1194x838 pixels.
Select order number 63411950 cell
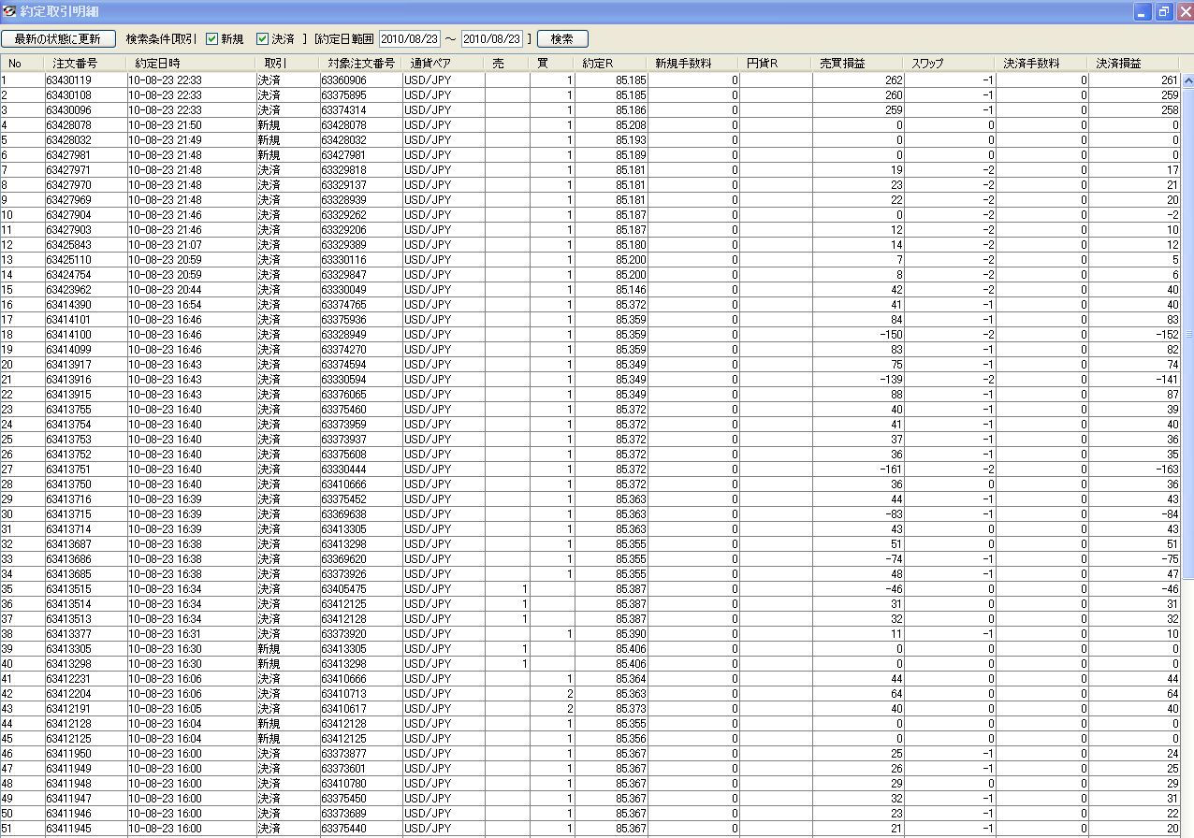pos(85,754)
